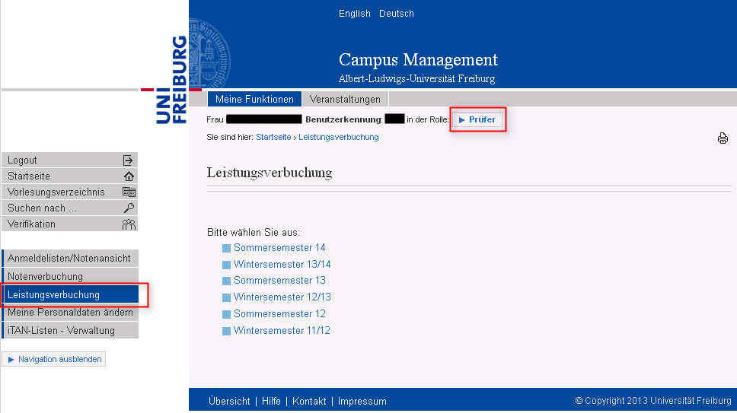Click the Campus Management title

(418, 59)
